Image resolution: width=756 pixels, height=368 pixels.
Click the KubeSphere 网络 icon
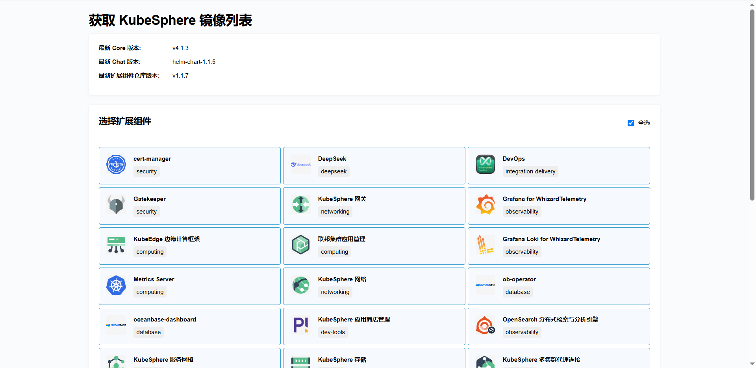click(x=301, y=285)
